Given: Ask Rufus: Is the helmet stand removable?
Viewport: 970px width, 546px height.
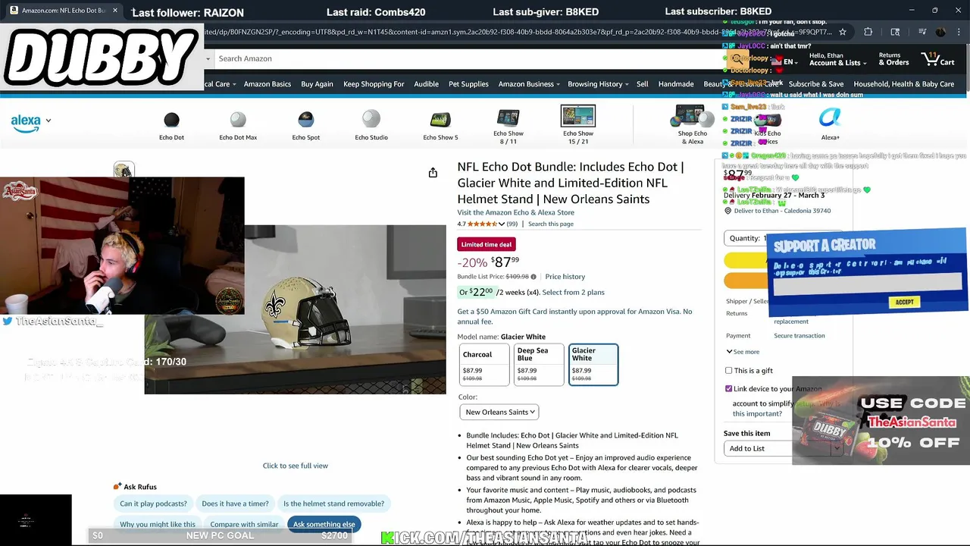Looking at the screenshot, I should click(x=333, y=504).
